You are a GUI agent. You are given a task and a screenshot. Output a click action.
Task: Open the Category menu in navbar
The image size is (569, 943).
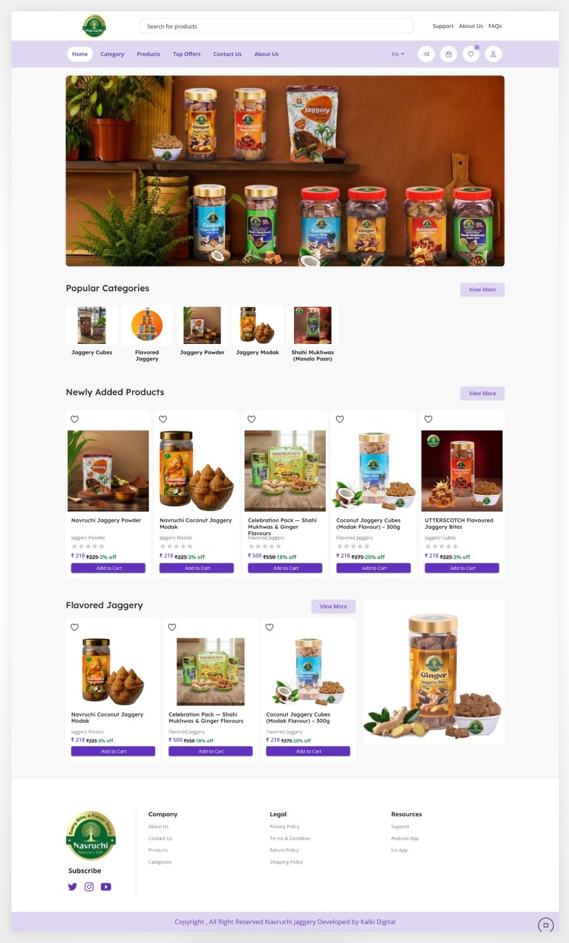coord(112,54)
